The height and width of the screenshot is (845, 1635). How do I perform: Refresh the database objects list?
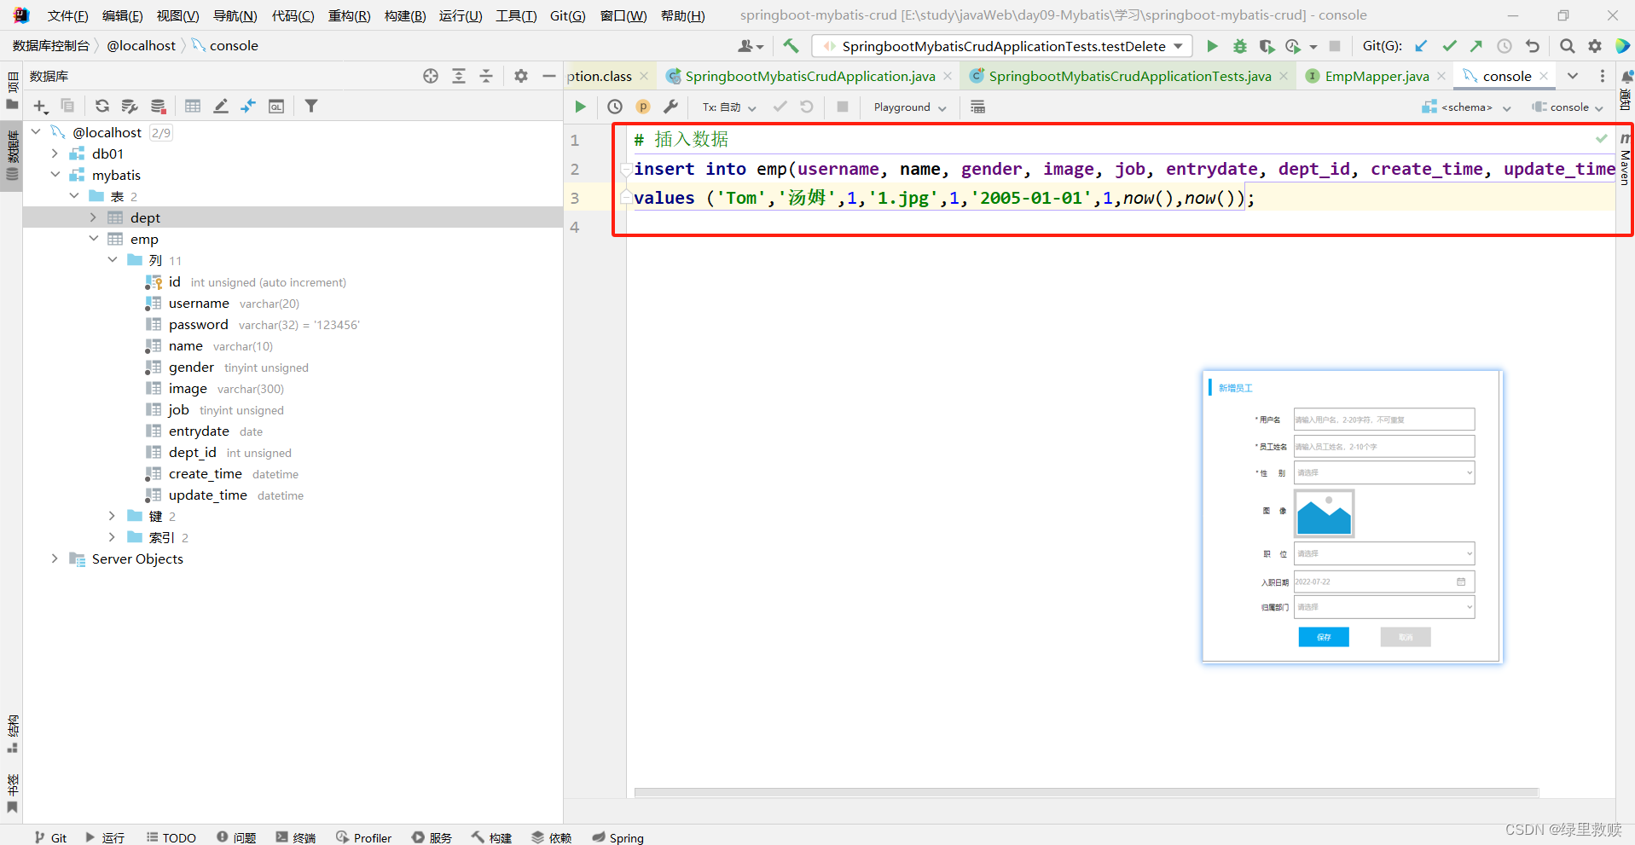(102, 106)
